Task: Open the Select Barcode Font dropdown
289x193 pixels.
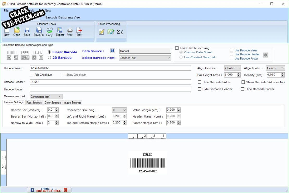Action: click(145, 58)
